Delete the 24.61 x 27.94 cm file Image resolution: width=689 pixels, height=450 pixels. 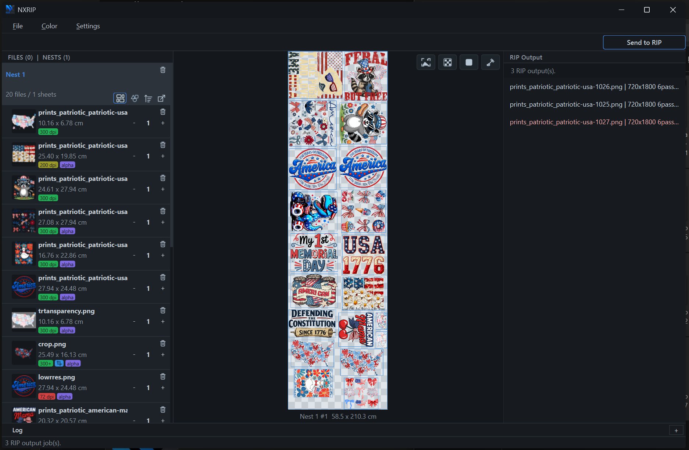click(163, 178)
